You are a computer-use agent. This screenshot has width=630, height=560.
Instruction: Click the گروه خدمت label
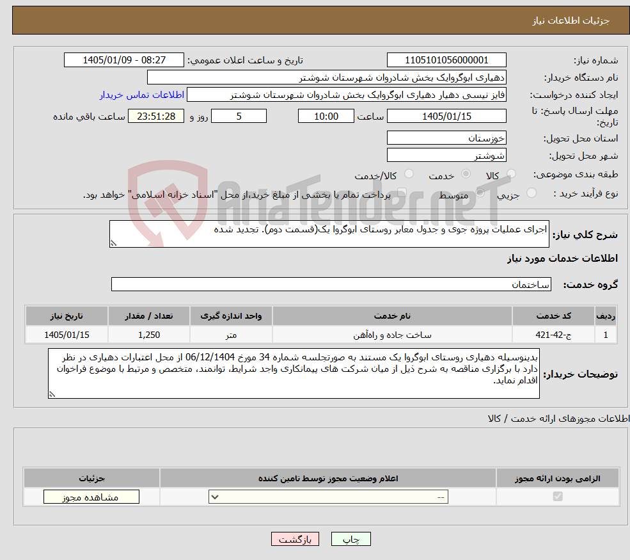point(590,285)
